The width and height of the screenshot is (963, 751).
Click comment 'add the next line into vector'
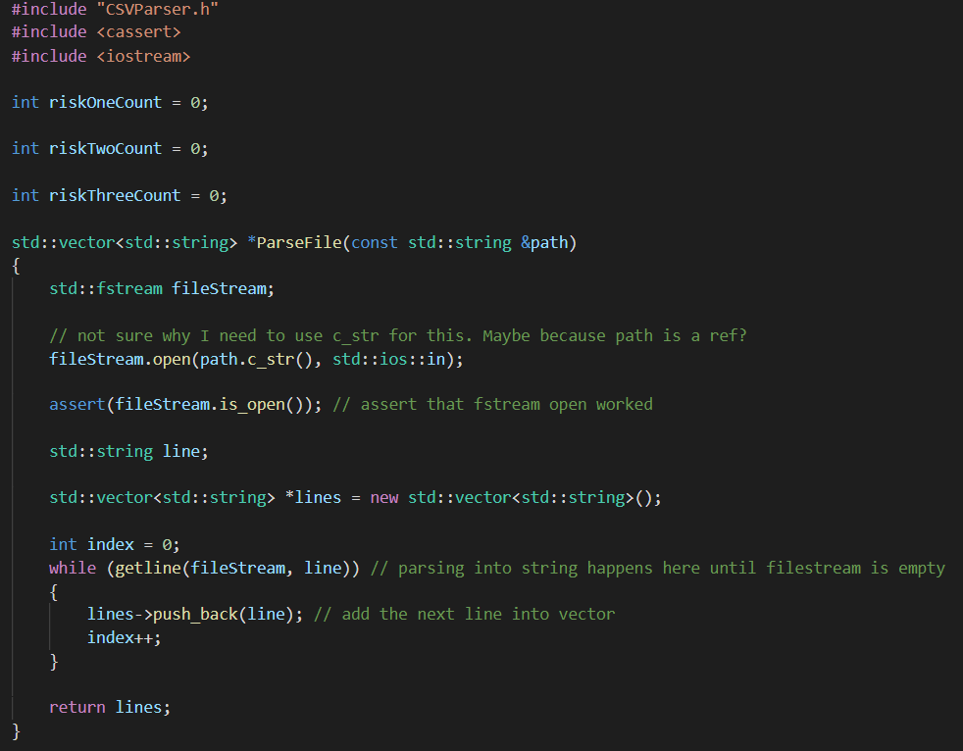point(464,615)
